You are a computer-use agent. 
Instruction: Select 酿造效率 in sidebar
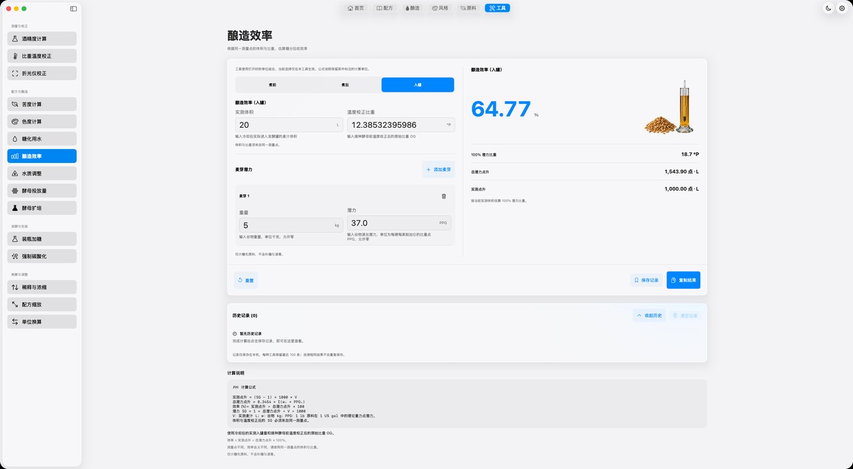point(42,156)
